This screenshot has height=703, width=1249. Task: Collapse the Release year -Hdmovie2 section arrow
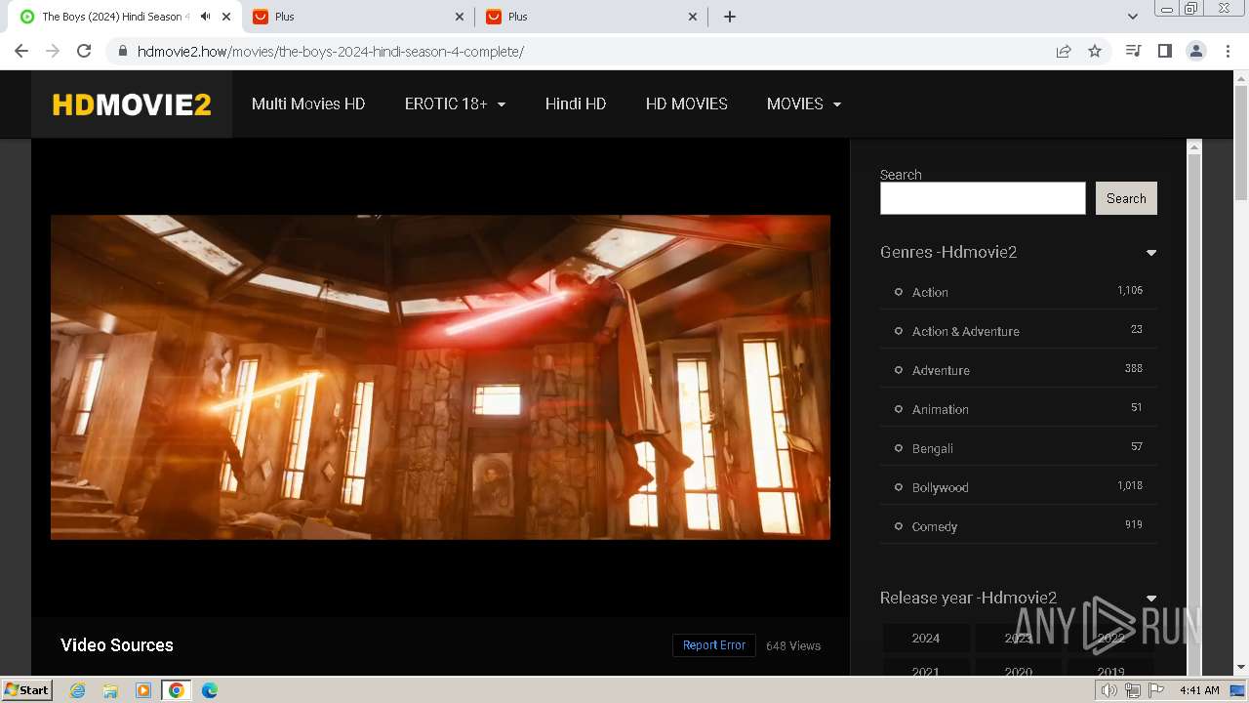pyautogui.click(x=1151, y=599)
